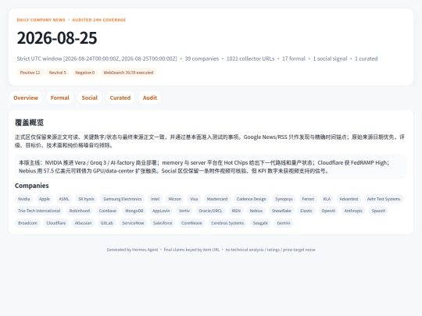Viewport: 422px width, 316px height.
Task: Click the '1021 collector URLs' text
Action: [x=250, y=59]
